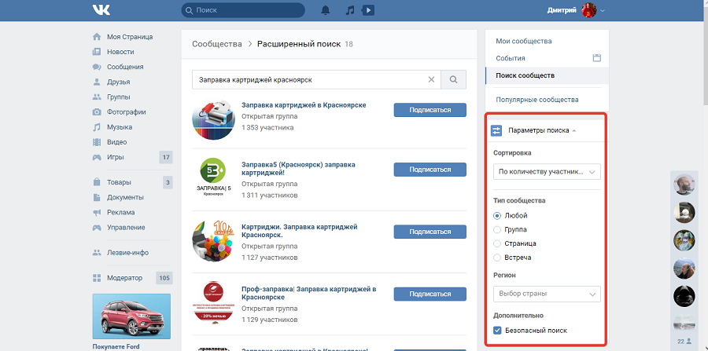Subscribe to Заправка картриджей в Красноярске
708x351 pixels.
point(430,110)
